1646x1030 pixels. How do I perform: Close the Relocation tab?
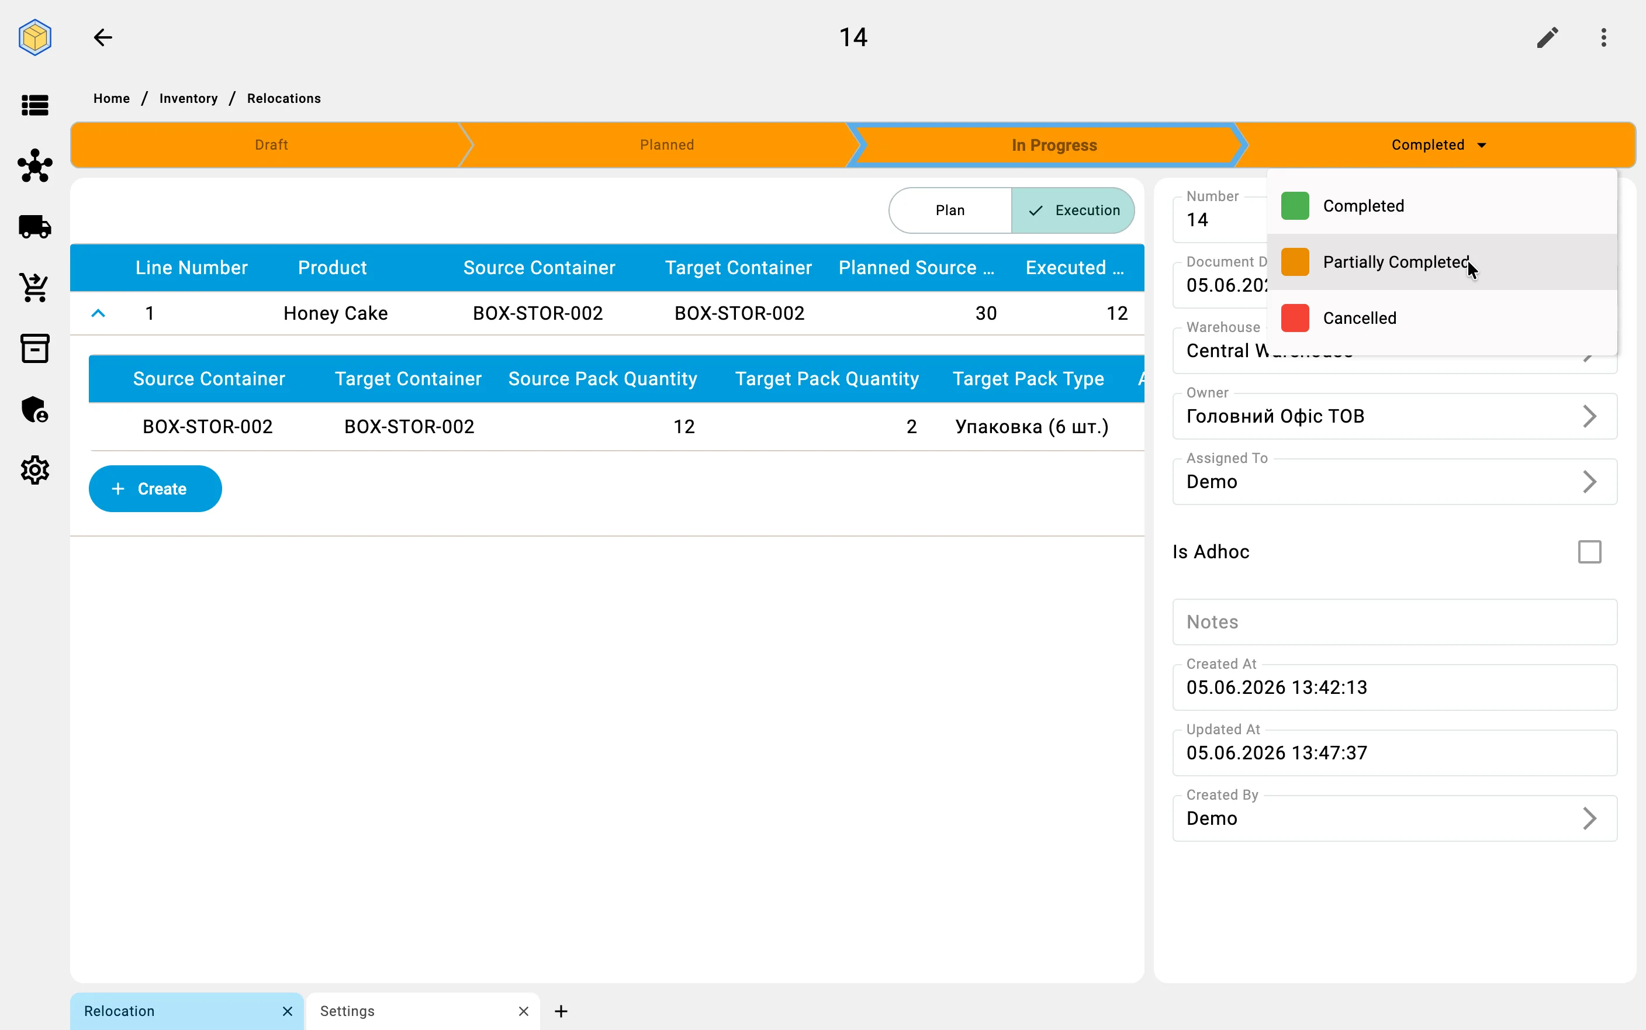coord(288,1011)
